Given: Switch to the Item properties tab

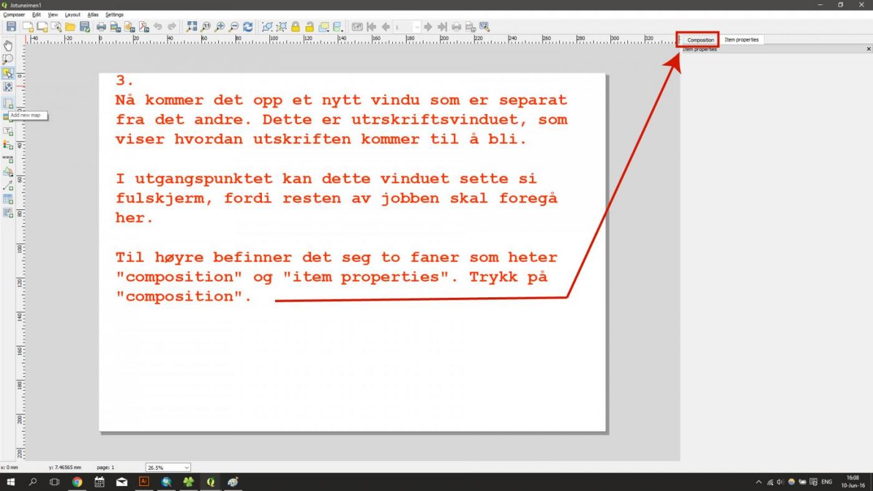Looking at the screenshot, I should [x=741, y=40].
